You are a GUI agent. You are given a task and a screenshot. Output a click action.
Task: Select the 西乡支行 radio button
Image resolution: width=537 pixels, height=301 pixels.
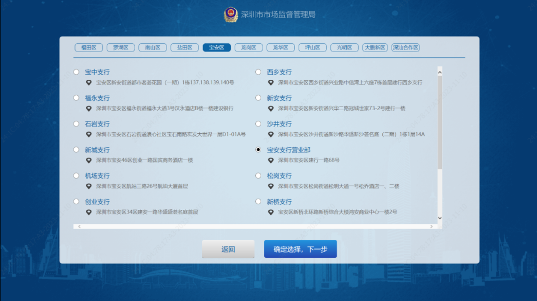pyautogui.click(x=258, y=72)
